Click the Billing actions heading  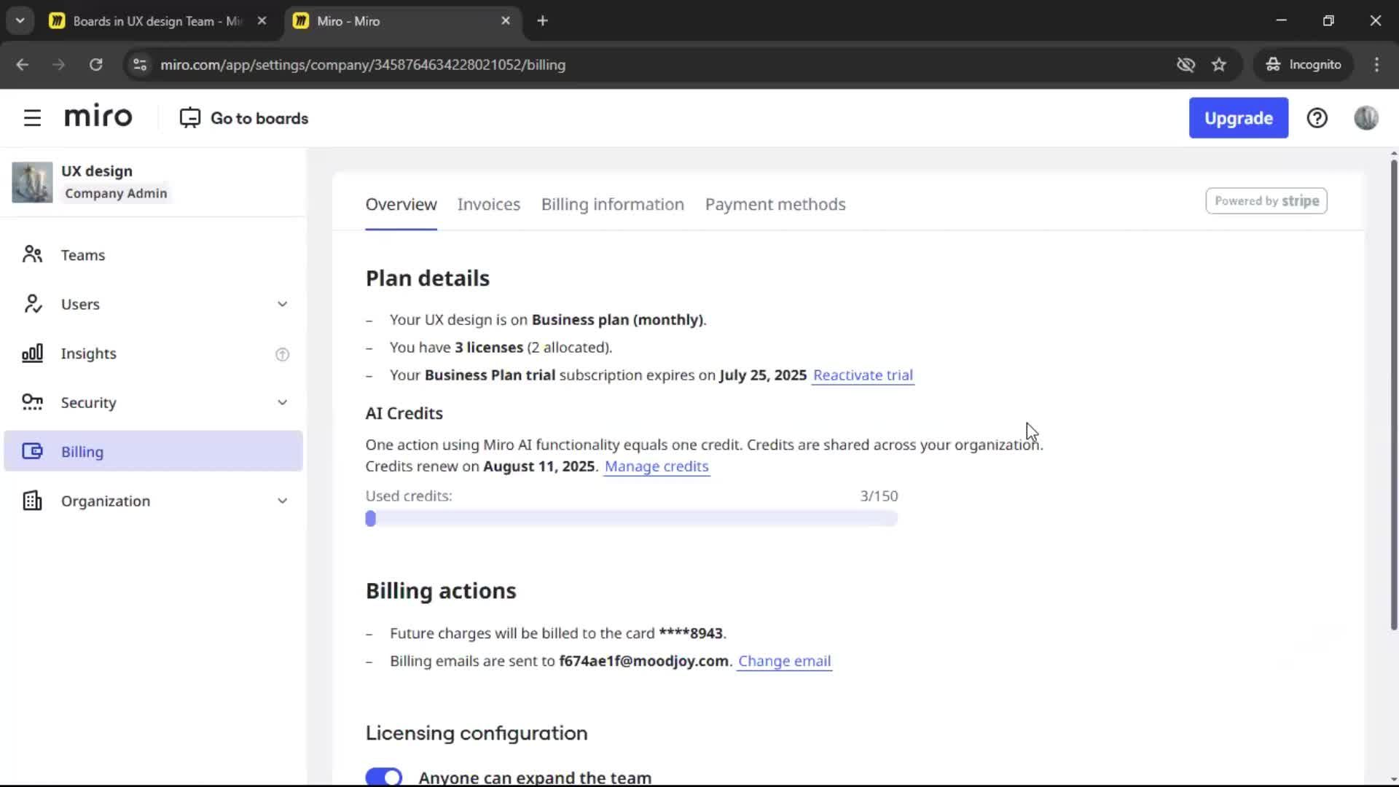[440, 591]
